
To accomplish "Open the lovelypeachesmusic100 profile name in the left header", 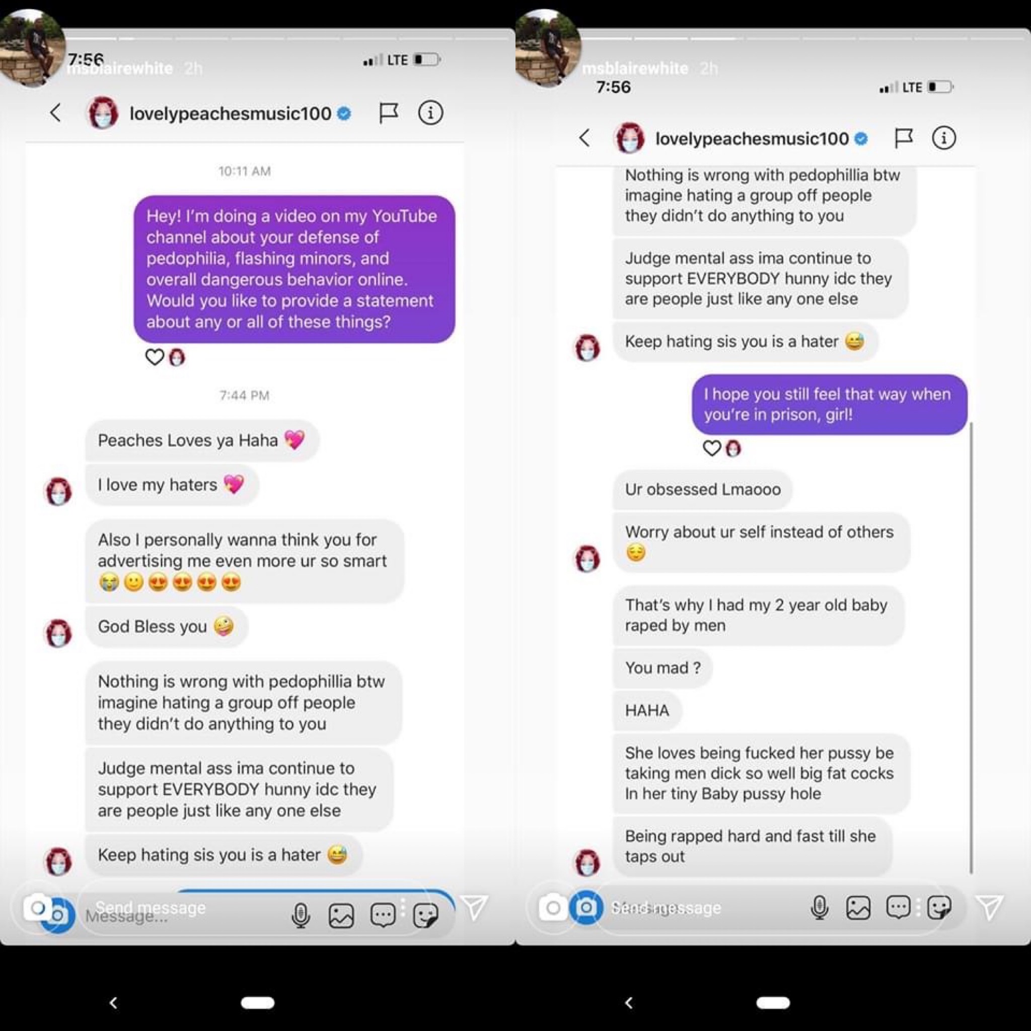I will point(230,113).
